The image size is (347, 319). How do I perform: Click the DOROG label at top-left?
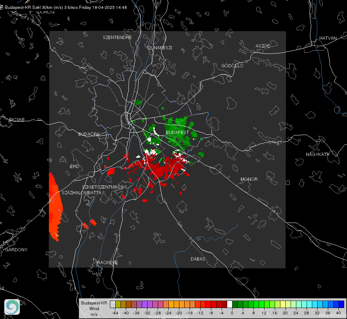point(46,12)
